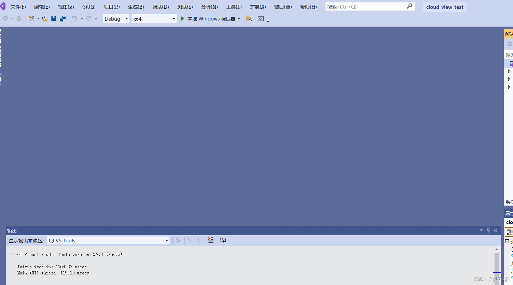The image size is (513, 285).
Task: Click the navigate forward arrow icon
Action: [x=19, y=18]
